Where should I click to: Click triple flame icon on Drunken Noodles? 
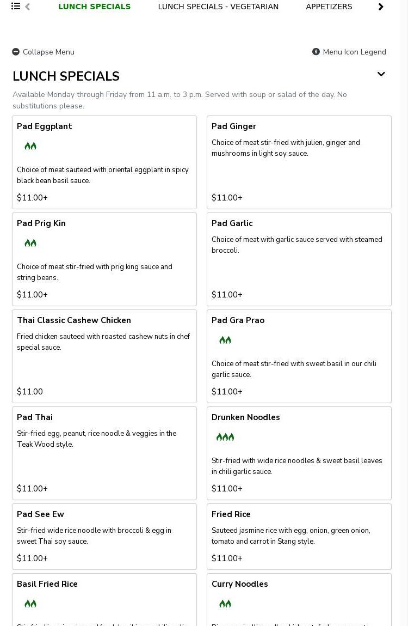point(225,437)
